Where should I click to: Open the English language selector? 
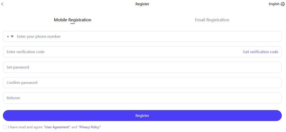pos(274,4)
